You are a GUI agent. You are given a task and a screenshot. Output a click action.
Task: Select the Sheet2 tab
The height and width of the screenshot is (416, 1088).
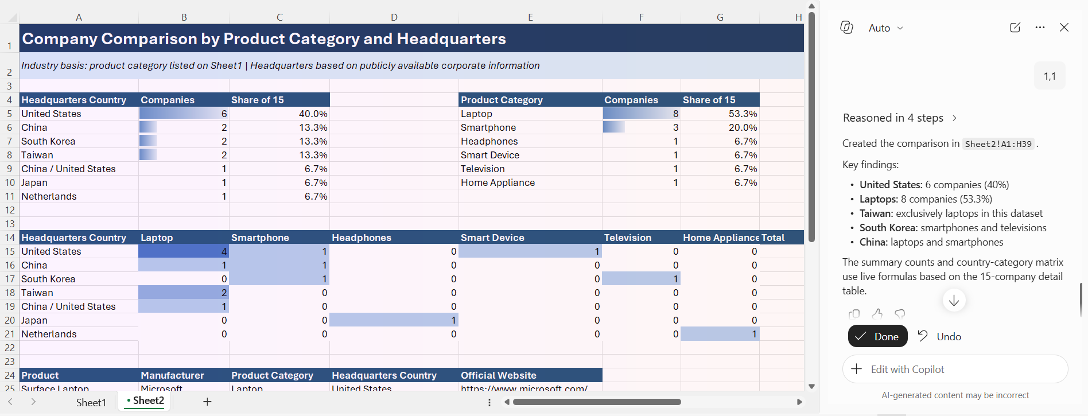(x=146, y=401)
